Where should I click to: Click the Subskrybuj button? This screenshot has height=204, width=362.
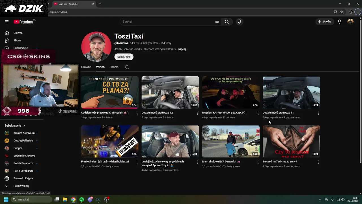point(124,57)
